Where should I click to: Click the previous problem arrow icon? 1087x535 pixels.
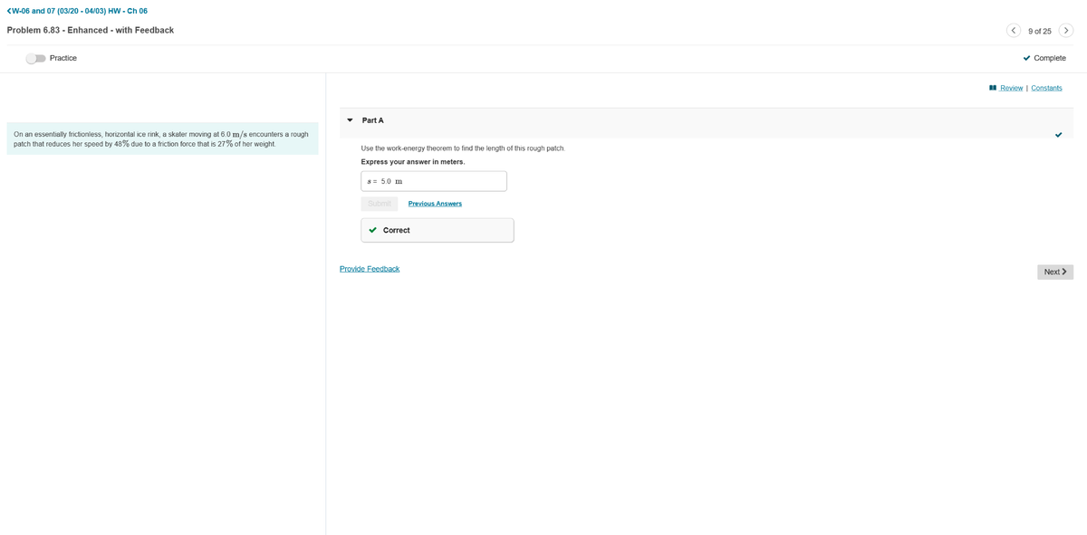tap(1014, 31)
